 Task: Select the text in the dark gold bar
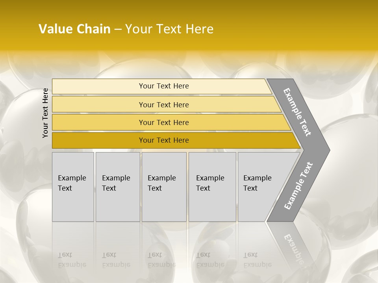coord(164,140)
